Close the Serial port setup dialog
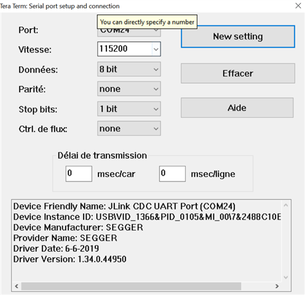Screen dimensions: 305x295 298,6
